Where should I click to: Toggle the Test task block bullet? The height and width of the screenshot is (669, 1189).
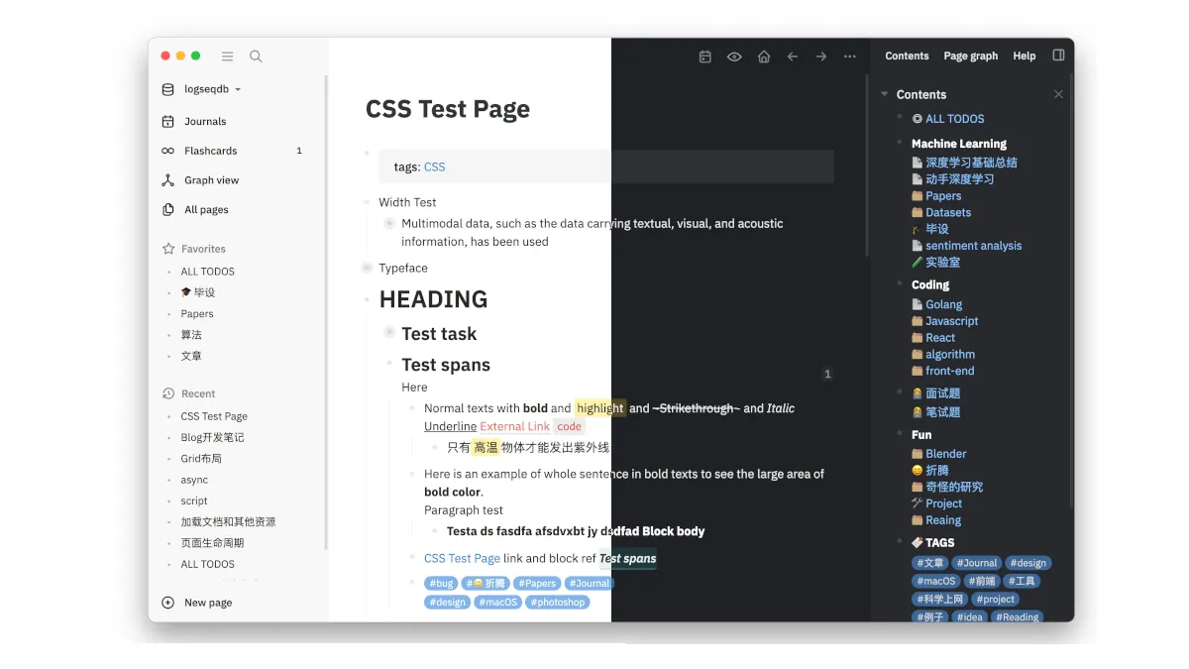click(x=389, y=333)
